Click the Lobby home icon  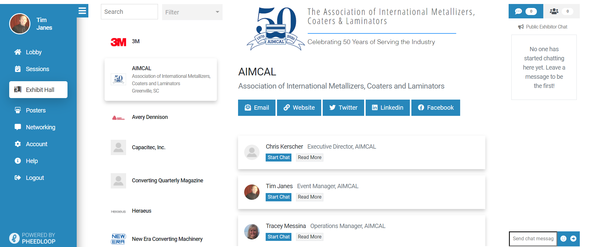[18, 52]
